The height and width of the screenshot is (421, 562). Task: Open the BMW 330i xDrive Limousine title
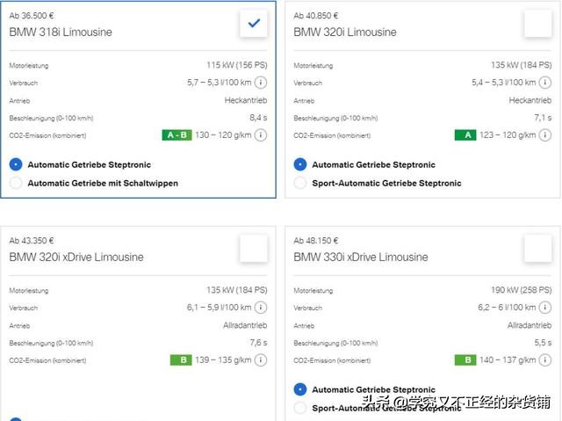tap(361, 257)
